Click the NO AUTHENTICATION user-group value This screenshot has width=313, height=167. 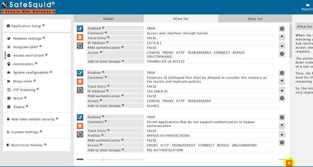pyautogui.click(x=165, y=150)
